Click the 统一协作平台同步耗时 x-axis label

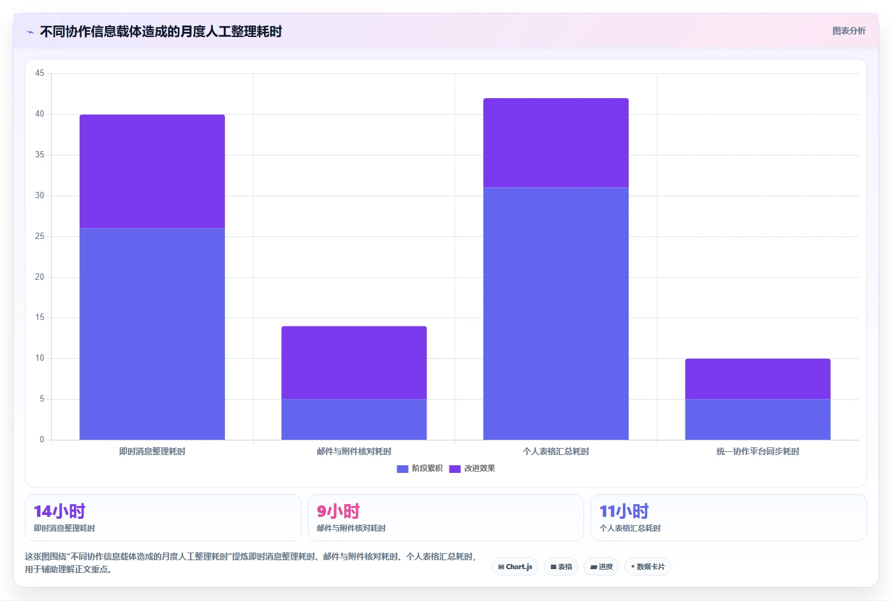[x=757, y=451]
